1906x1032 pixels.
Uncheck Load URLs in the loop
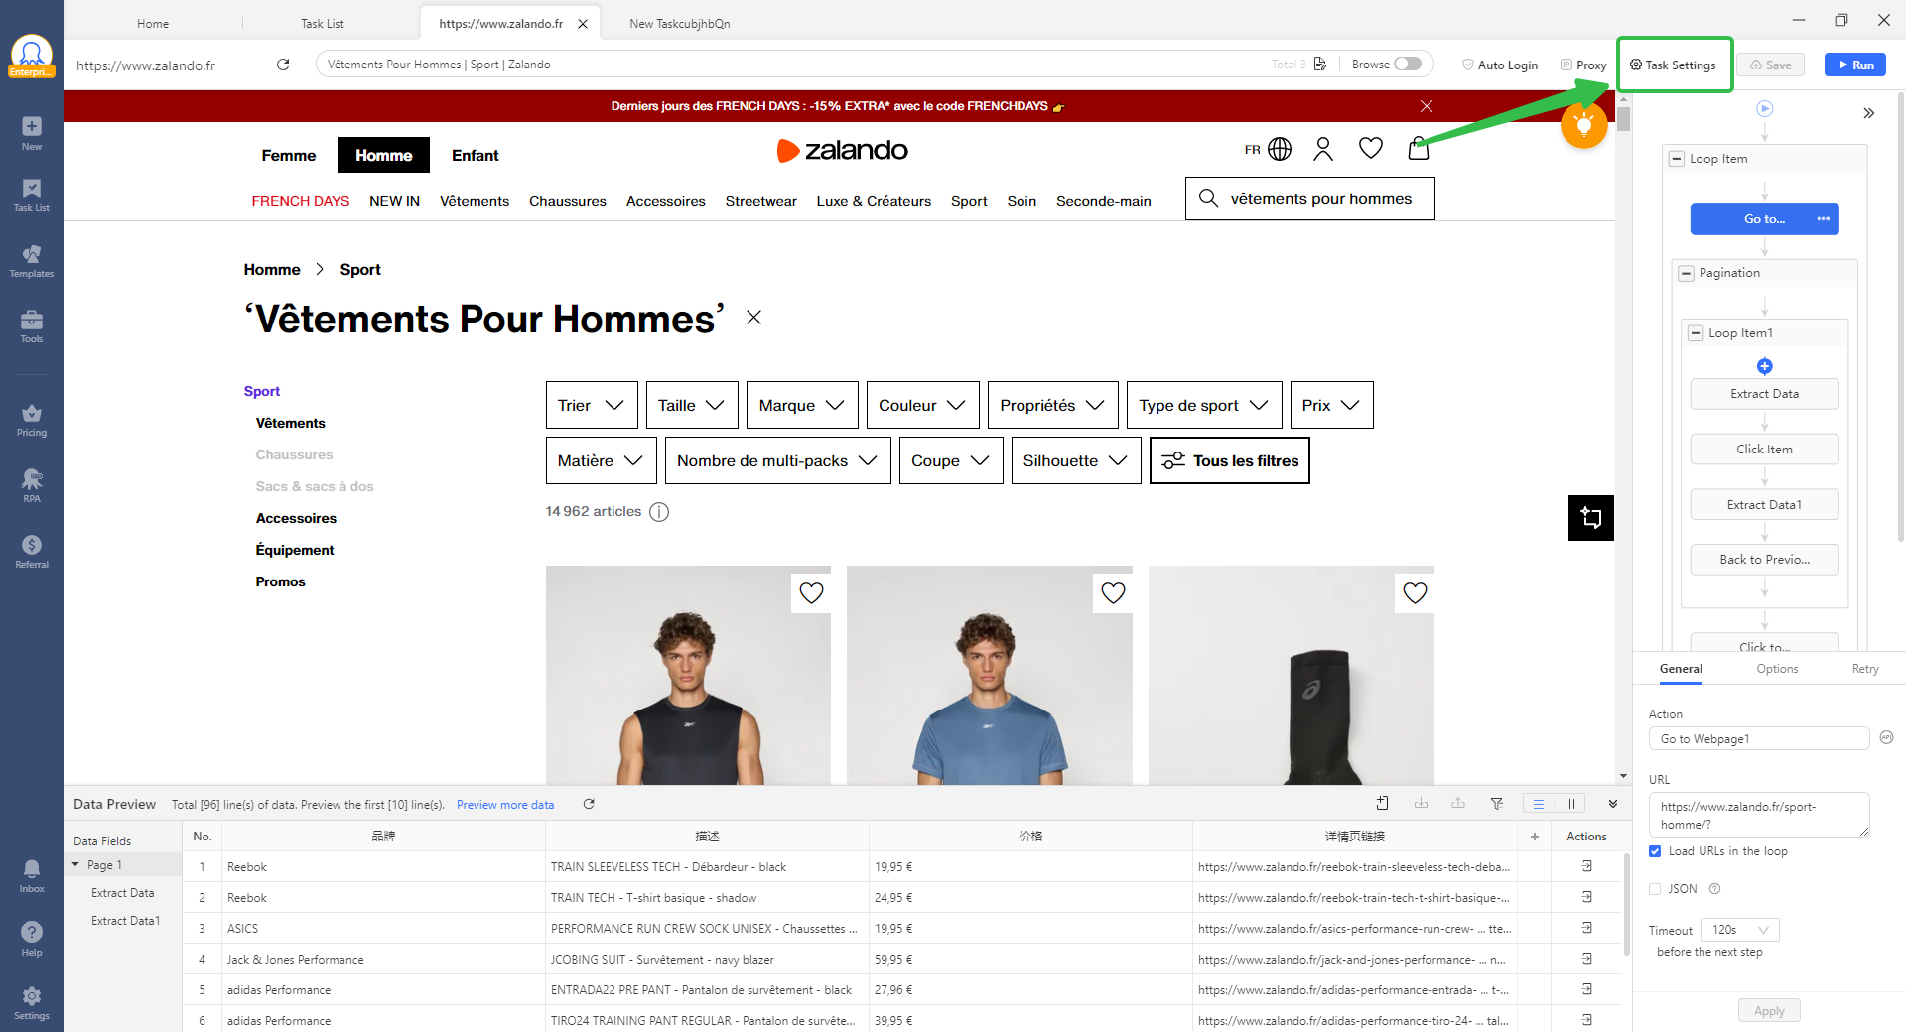[1655, 851]
